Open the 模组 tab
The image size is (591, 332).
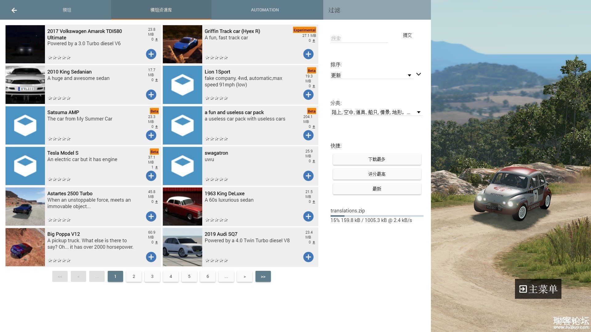click(67, 10)
